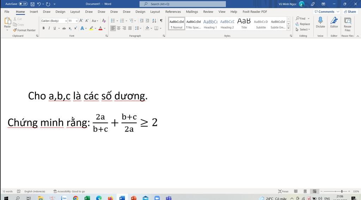Apply subscript formatting
Viewport: 361px width, 200px height.
pos(70,28)
